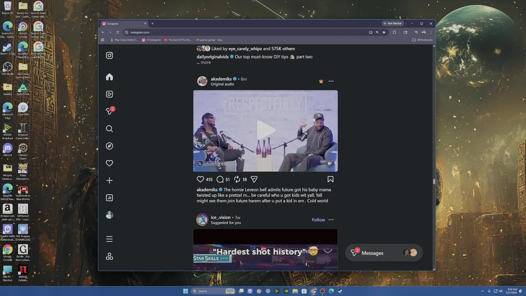Open Explore compass icon in sidebar
This screenshot has height=296, width=526.
click(x=109, y=146)
